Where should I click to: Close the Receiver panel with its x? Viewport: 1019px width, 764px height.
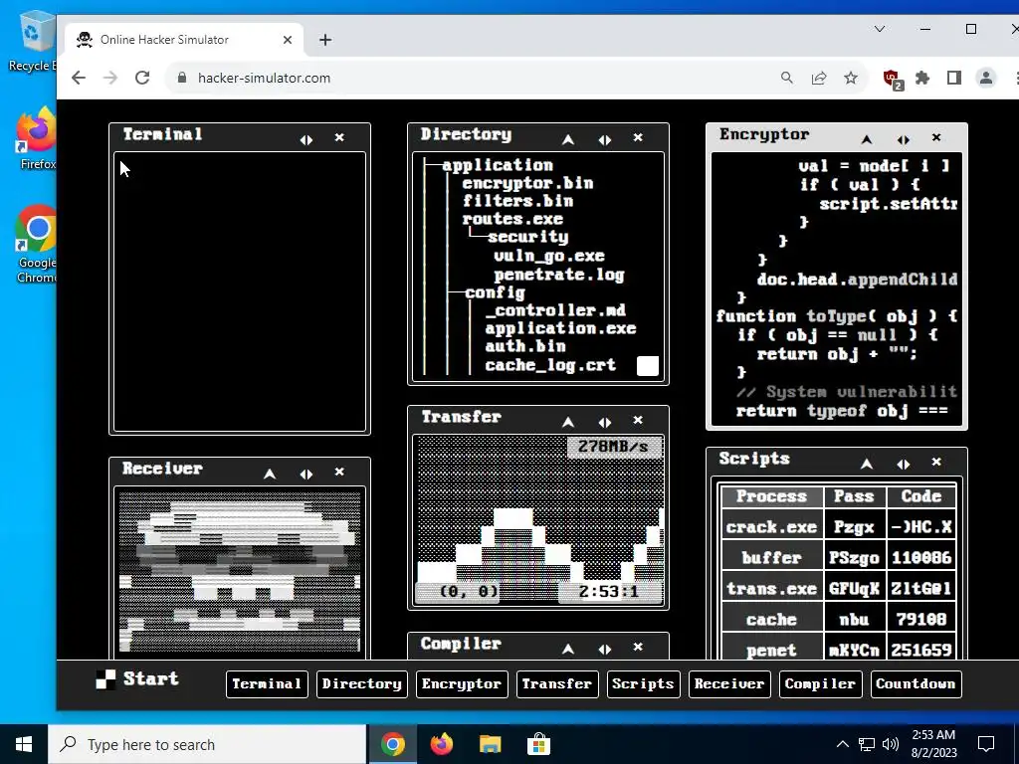coord(339,472)
